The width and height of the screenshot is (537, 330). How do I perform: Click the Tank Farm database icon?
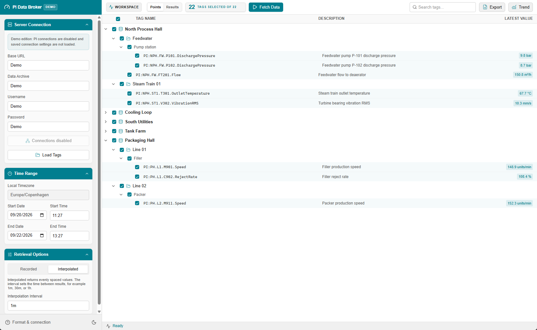point(121,131)
